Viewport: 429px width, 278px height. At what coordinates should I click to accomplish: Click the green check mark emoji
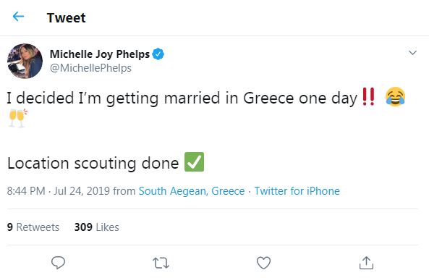point(195,162)
